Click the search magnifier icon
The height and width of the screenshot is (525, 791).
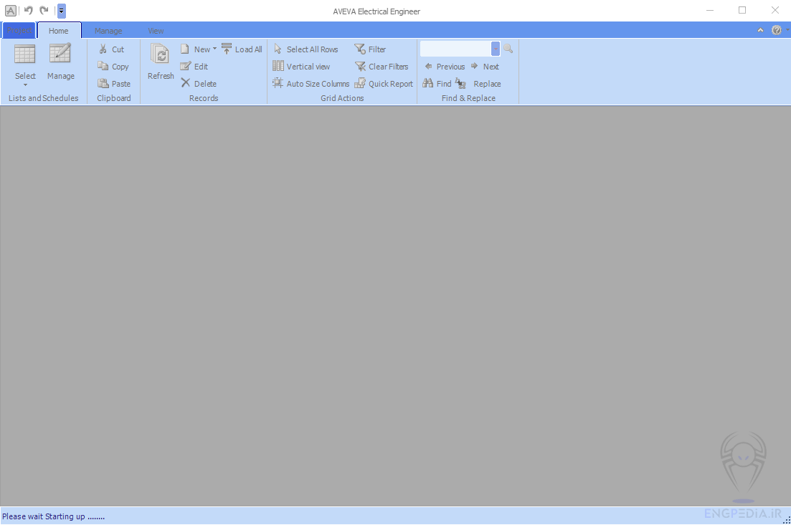pos(508,49)
